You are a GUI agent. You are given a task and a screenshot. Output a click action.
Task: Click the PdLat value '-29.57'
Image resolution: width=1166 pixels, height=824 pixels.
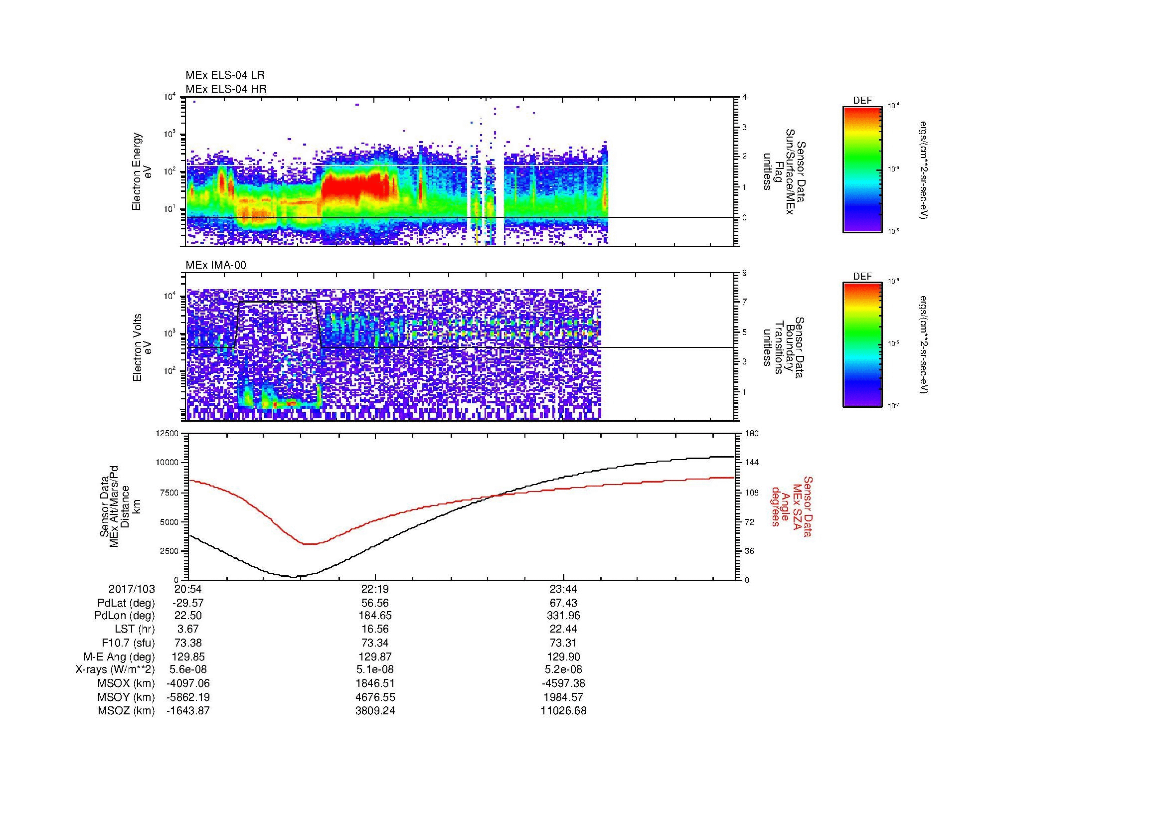[188, 603]
